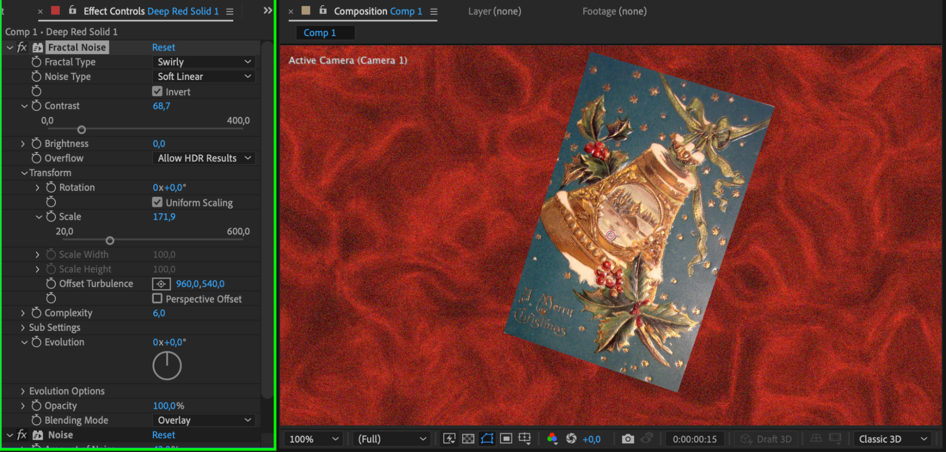Take a snapshot with the camera icon
Image resolution: width=946 pixels, height=452 pixels.
628,439
